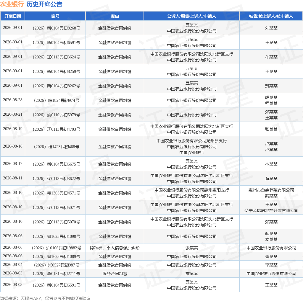303x301 pixels.
Task: Click the 公诉人/原告/上诉人/申请人 column header
Action: (x=191, y=16)
